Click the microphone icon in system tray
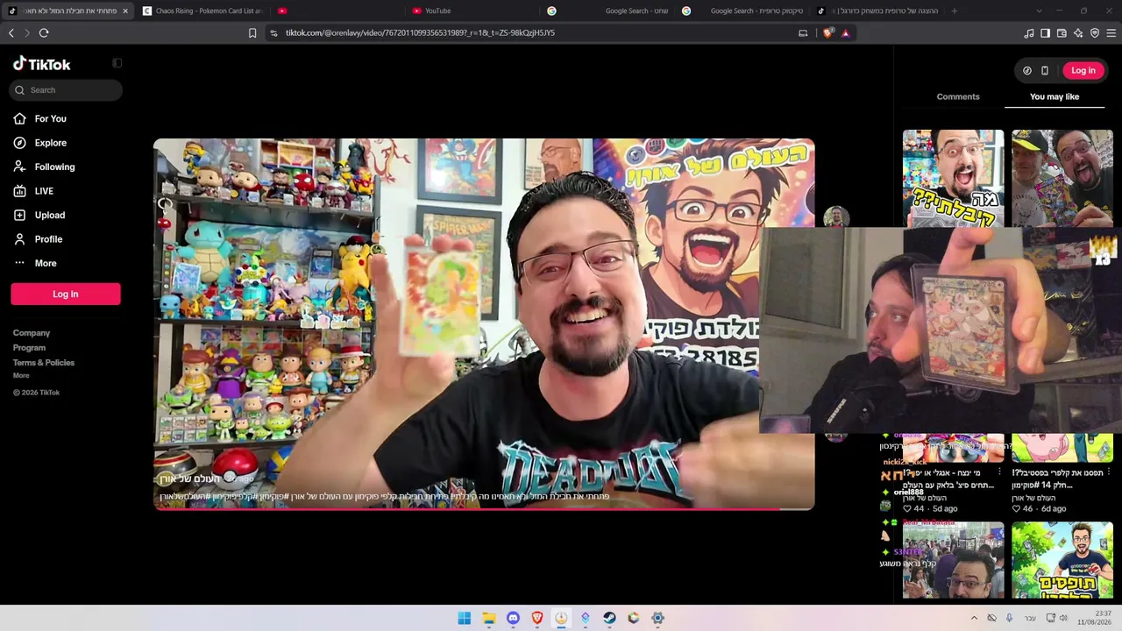Image resolution: width=1122 pixels, height=631 pixels. (x=1009, y=618)
